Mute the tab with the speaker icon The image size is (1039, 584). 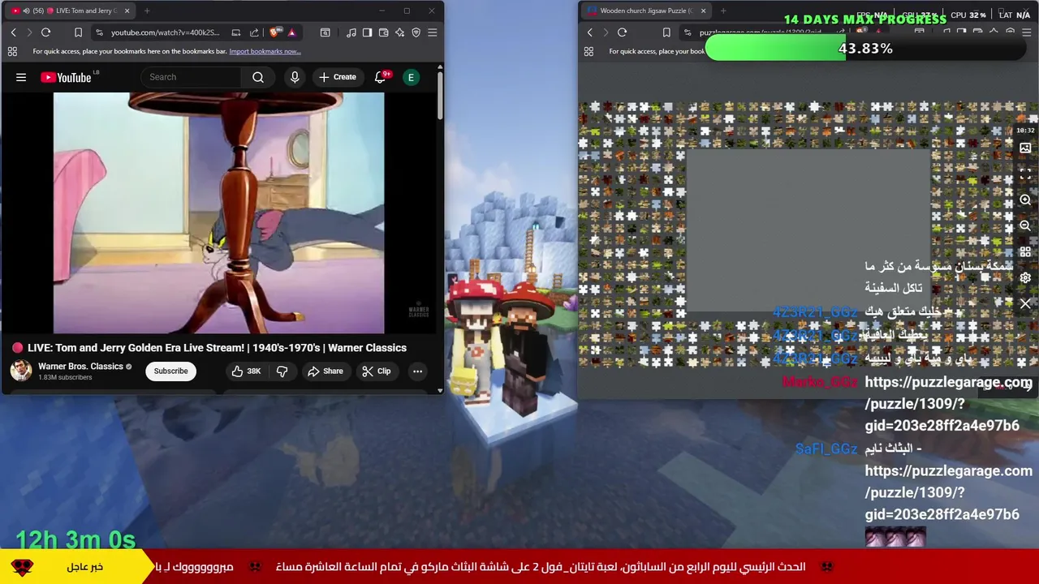click(26, 11)
